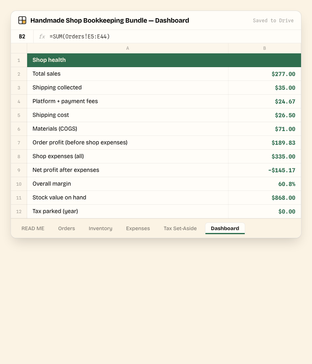The image size is (312, 364).
Task: Click the formula bar showing =SUM(Orders!E5:E44)
Action: (x=167, y=36)
